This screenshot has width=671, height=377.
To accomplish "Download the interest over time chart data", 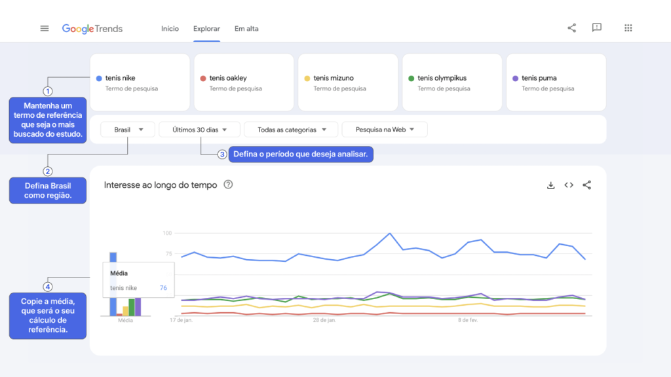I will click(550, 185).
